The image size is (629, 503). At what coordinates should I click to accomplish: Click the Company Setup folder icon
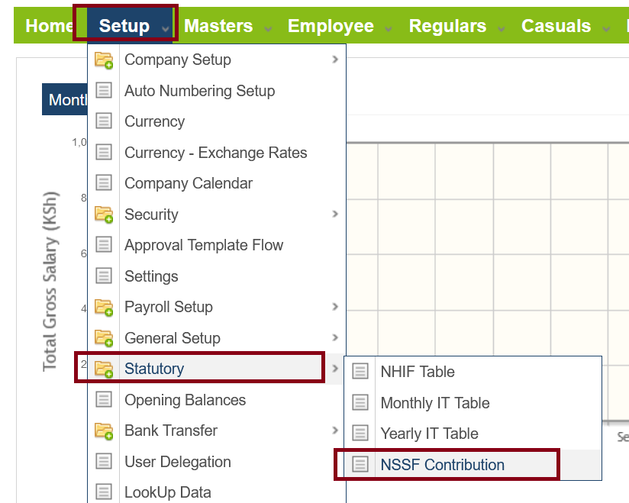(104, 60)
